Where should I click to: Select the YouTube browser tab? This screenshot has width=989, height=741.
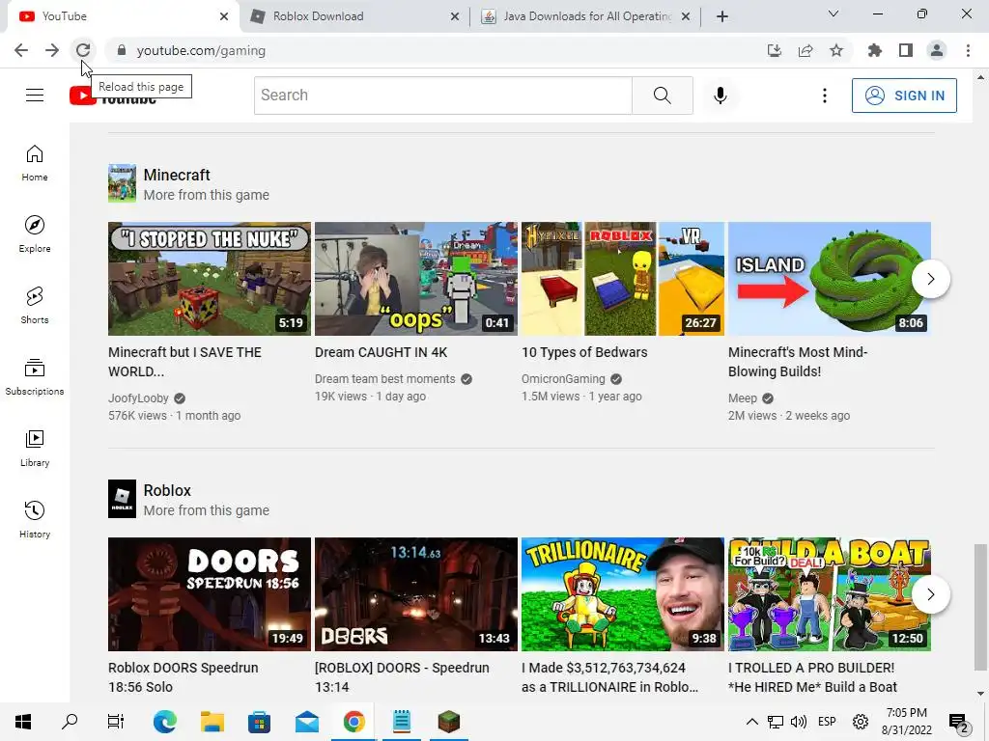click(123, 16)
